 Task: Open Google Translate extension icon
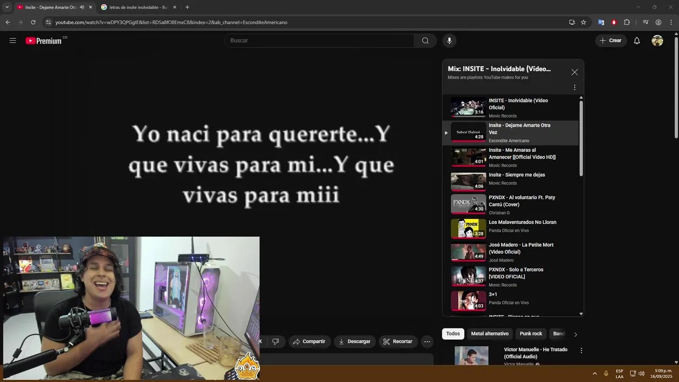point(601,22)
